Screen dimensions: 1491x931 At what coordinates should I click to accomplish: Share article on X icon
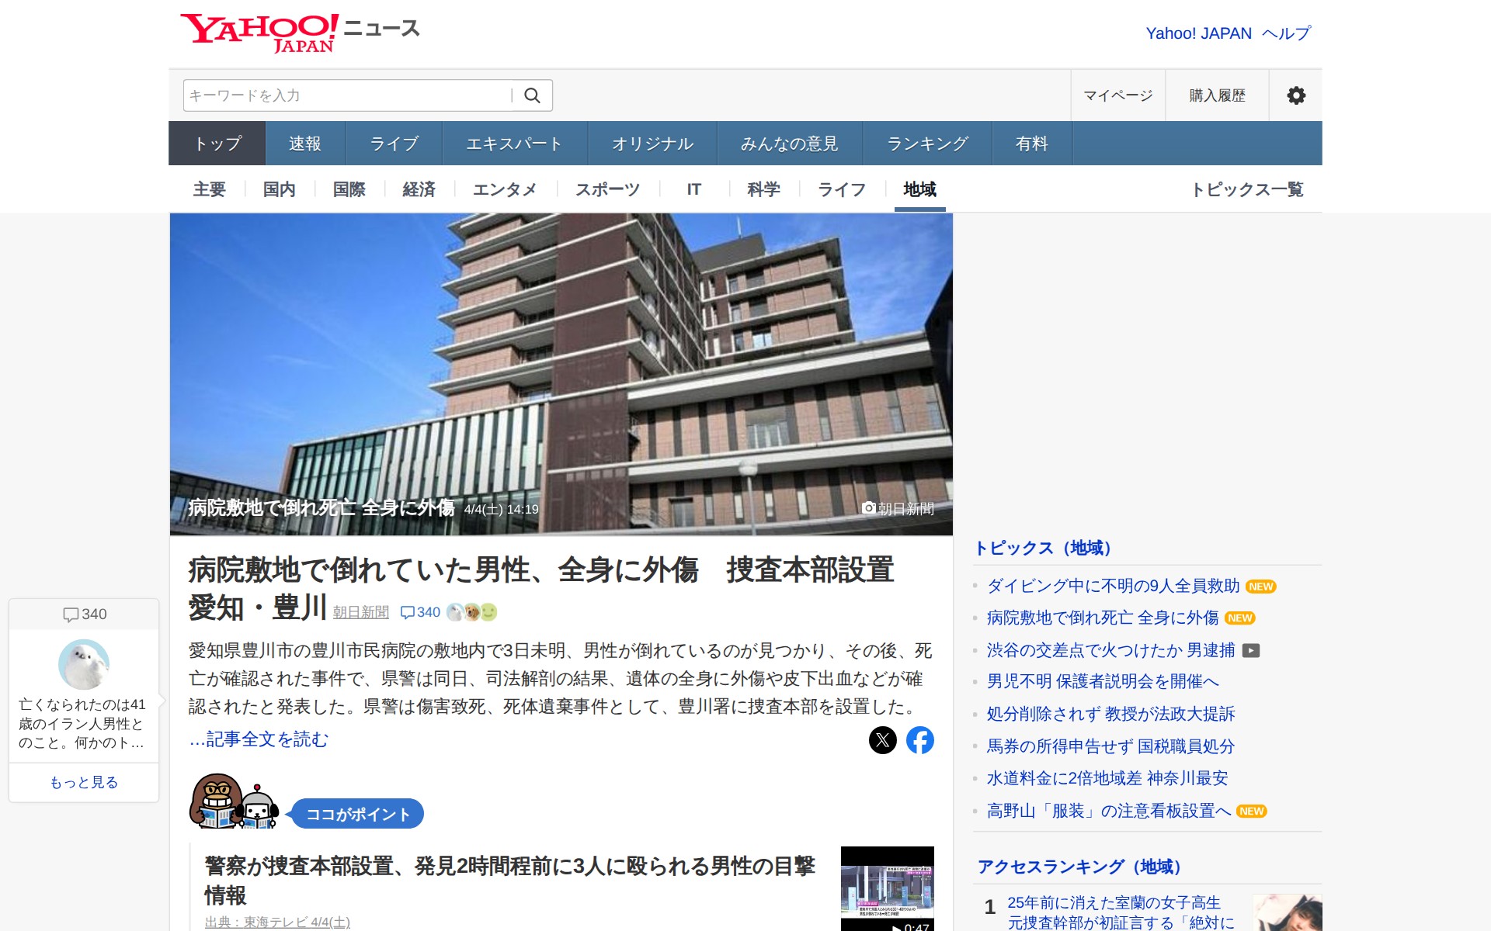click(882, 740)
